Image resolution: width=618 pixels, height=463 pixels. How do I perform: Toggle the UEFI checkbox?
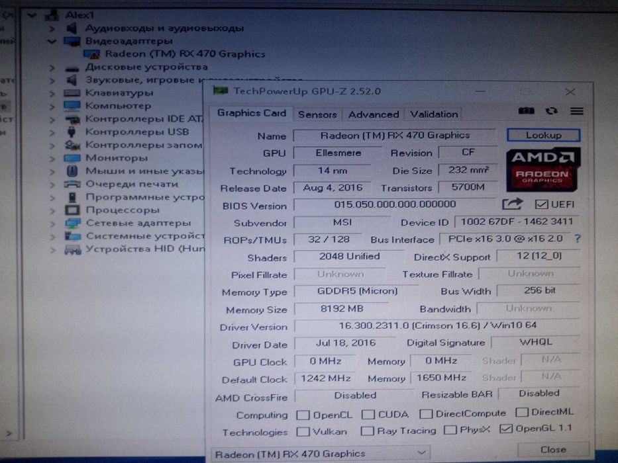click(541, 204)
